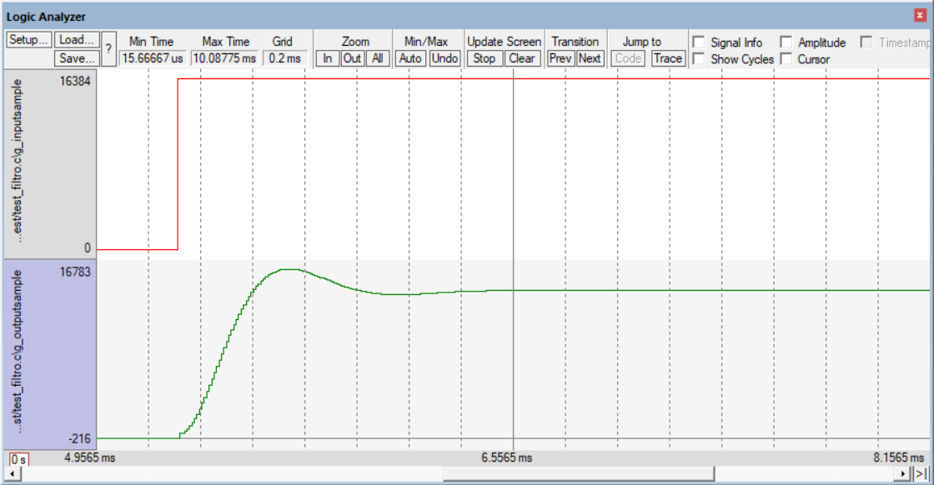Open the Setup dialog
Viewport: 934px width, 485px height.
29,41
